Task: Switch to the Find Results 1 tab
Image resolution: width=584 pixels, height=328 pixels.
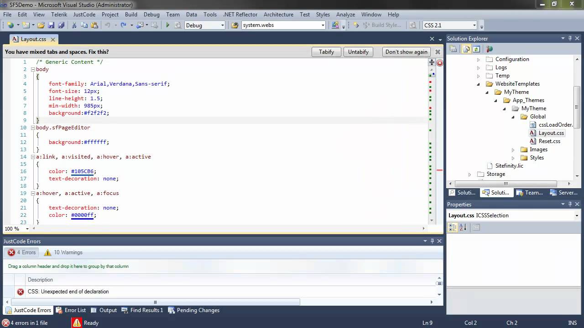Action: 142,310
